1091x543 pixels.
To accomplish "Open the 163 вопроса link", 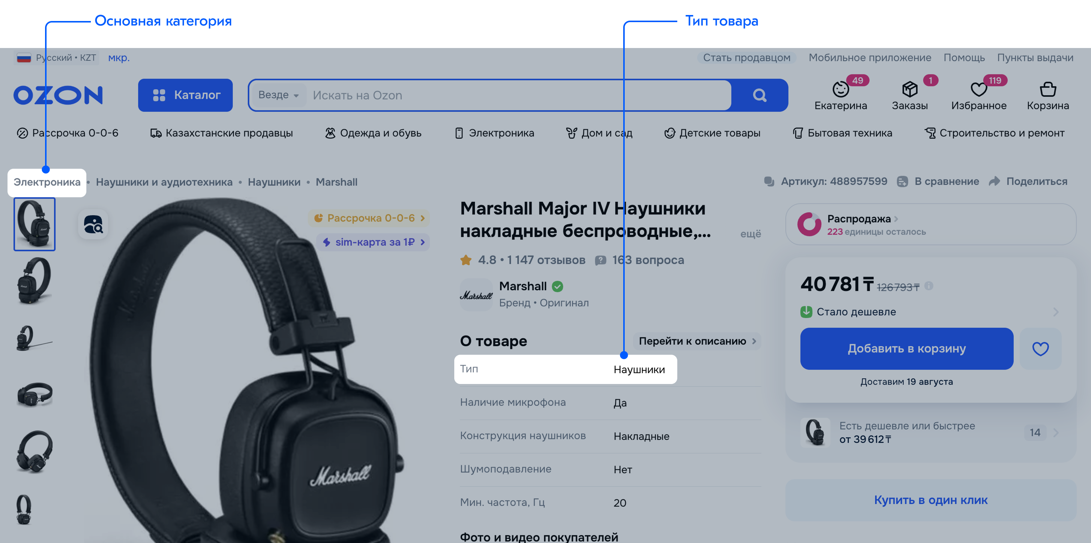I will [639, 259].
